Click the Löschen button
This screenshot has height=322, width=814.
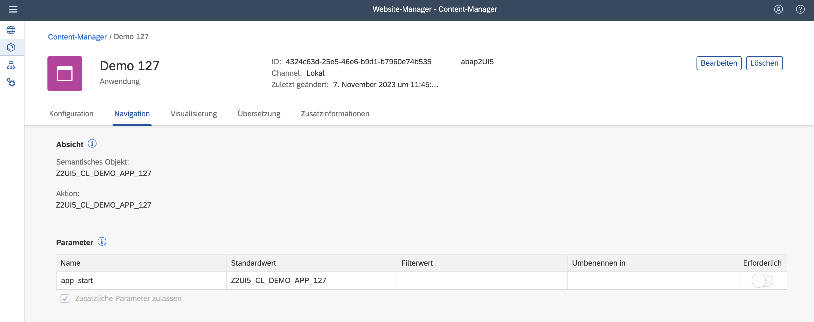click(x=764, y=63)
